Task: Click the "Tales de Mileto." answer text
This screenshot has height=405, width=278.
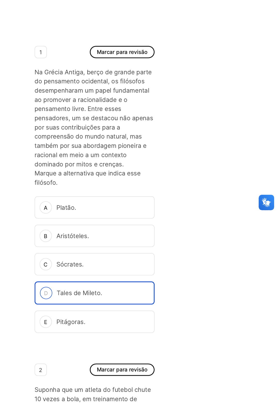Action: [79, 293]
